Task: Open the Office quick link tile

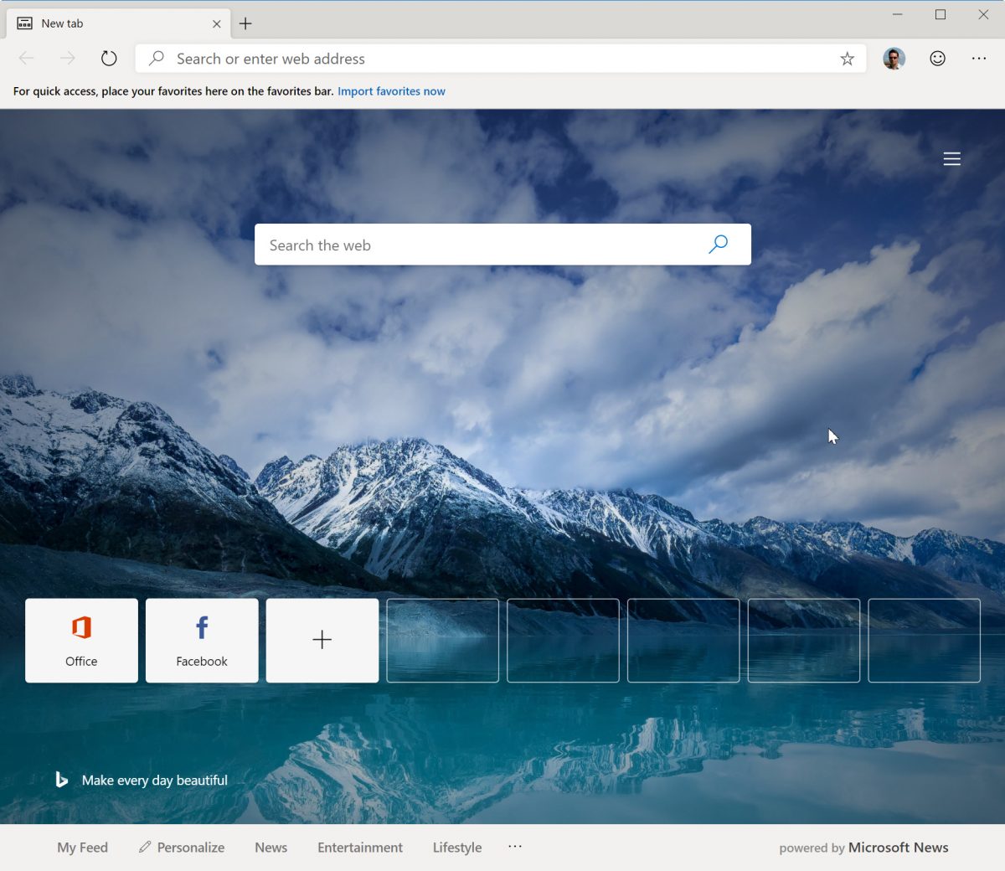Action: coord(81,641)
